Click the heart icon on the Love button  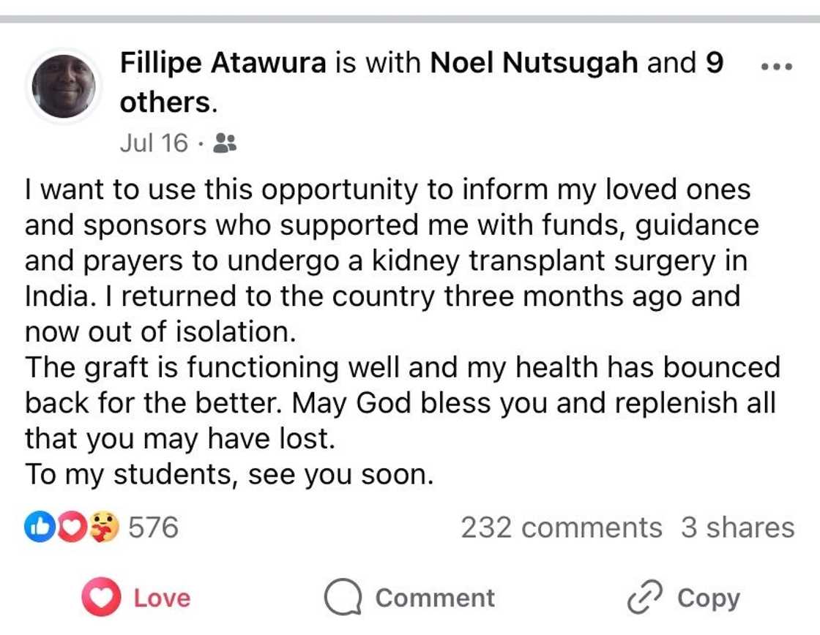(x=100, y=597)
